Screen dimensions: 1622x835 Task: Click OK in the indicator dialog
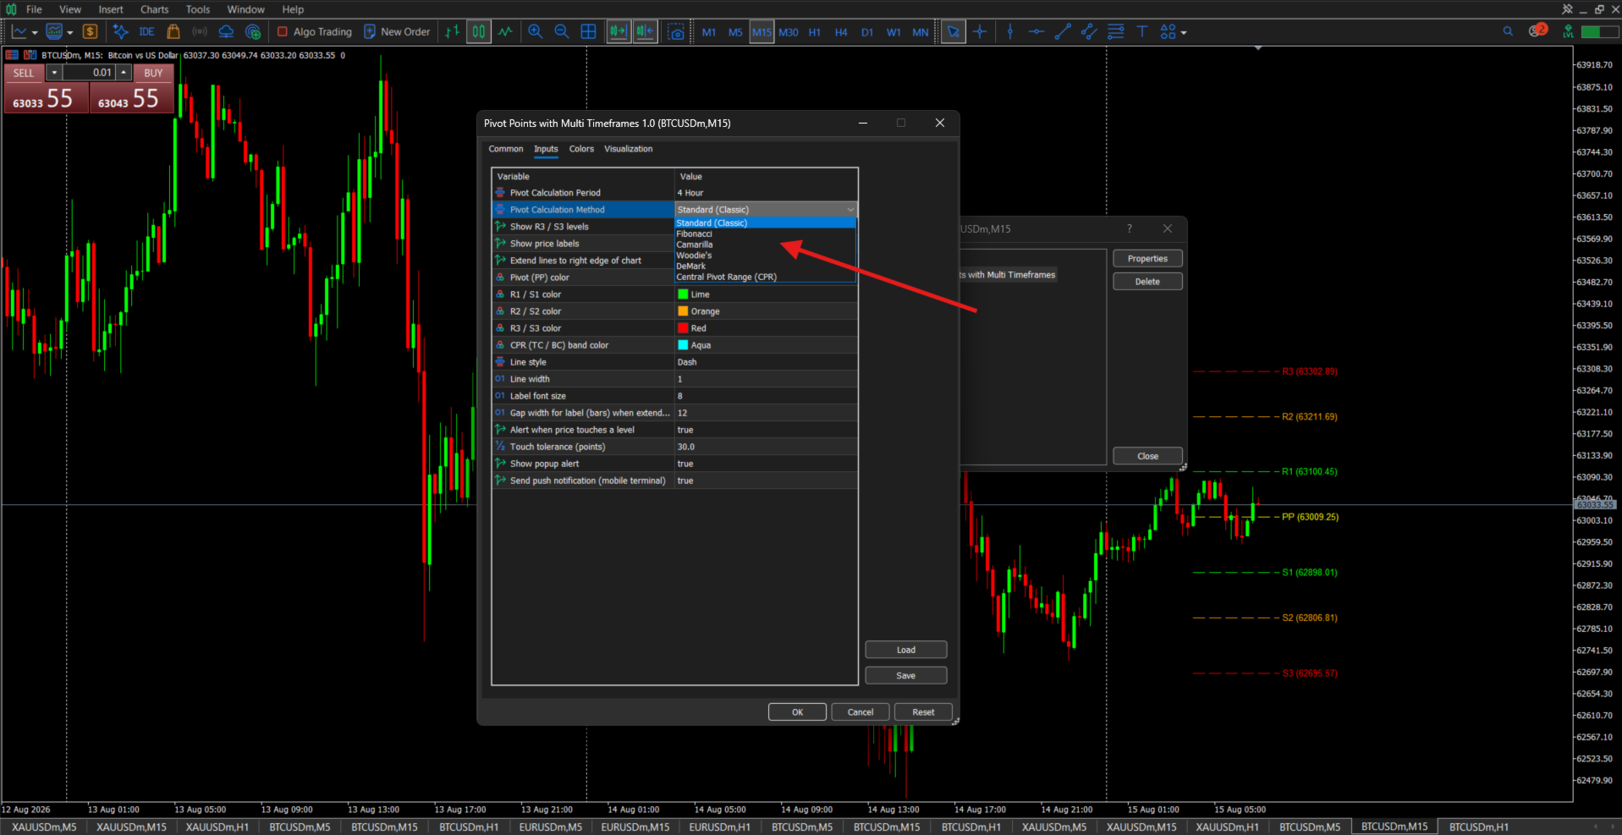(x=797, y=712)
